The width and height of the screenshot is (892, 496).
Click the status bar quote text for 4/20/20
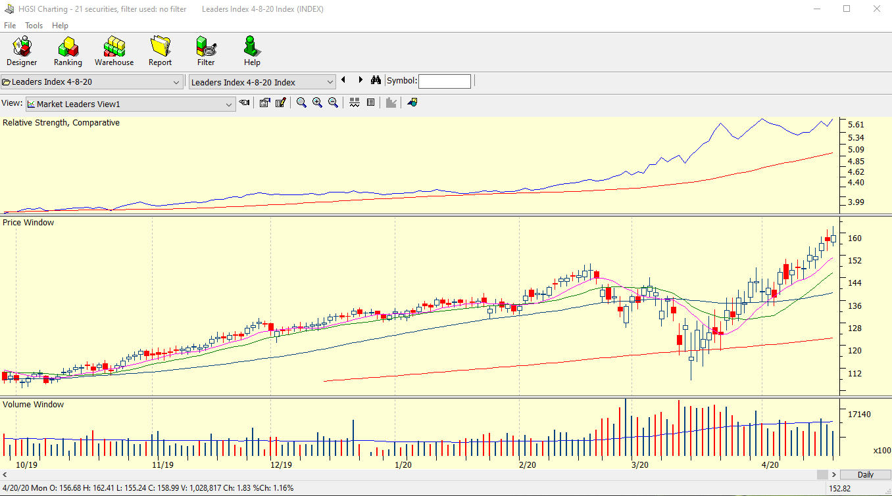pyautogui.click(x=148, y=489)
